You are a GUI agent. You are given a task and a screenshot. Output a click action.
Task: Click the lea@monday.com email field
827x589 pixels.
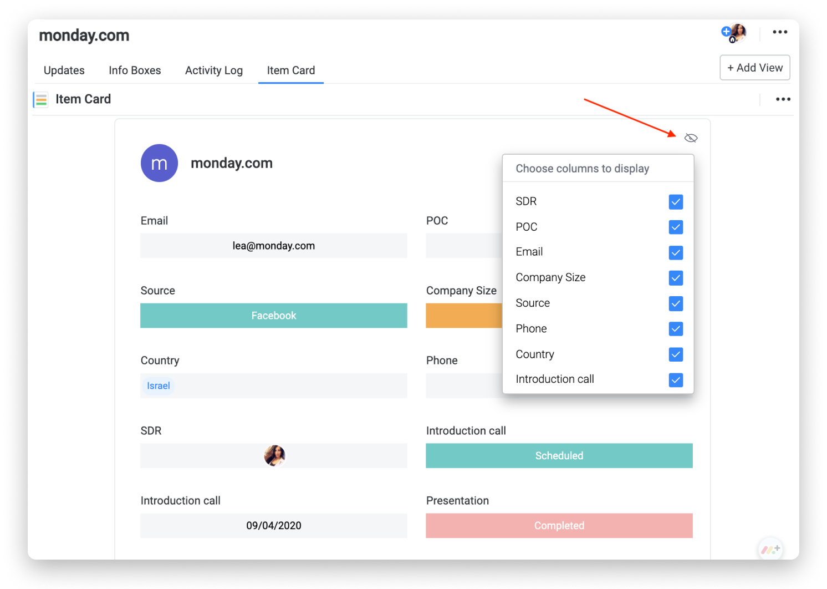tap(274, 246)
